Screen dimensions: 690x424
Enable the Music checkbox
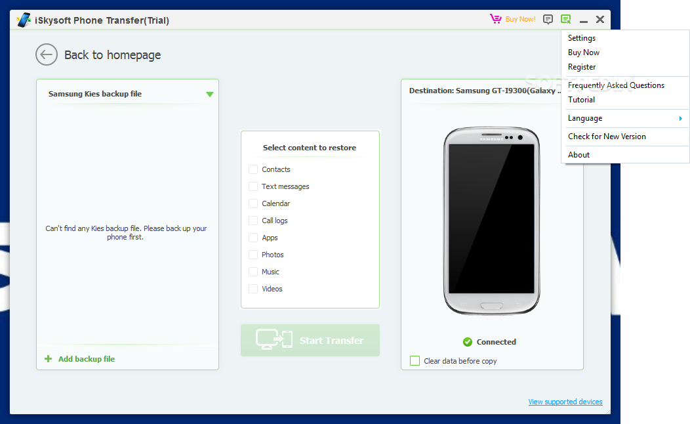[x=253, y=272]
